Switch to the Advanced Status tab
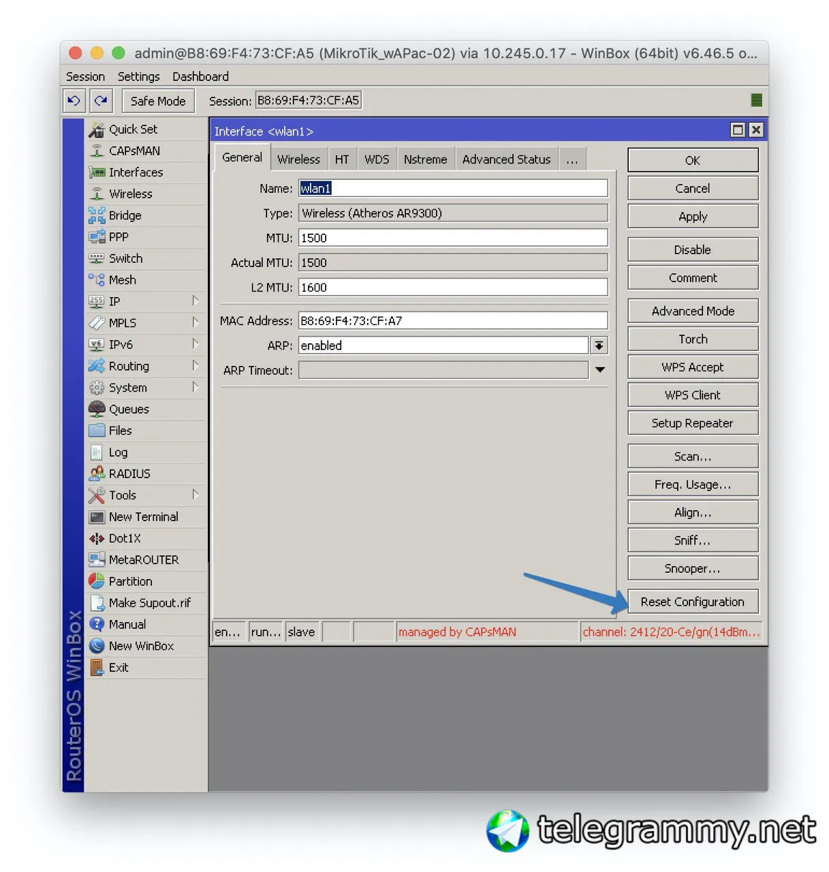Viewport: 829px width, 872px height. (507, 159)
